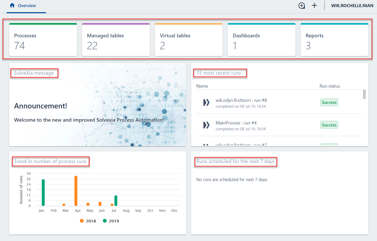The width and height of the screenshot is (377, 241).
Task: Click the plain plus icon in header
Action: 314,6
